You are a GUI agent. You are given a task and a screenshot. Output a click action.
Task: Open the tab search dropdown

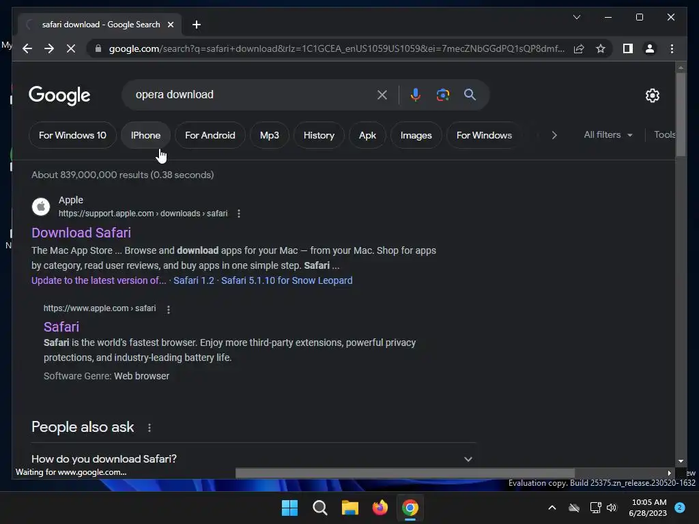[x=577, y=17]
